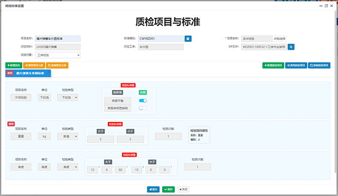Close the 膜片弹簧车外圆标准 tab with X

coord(48,72)
